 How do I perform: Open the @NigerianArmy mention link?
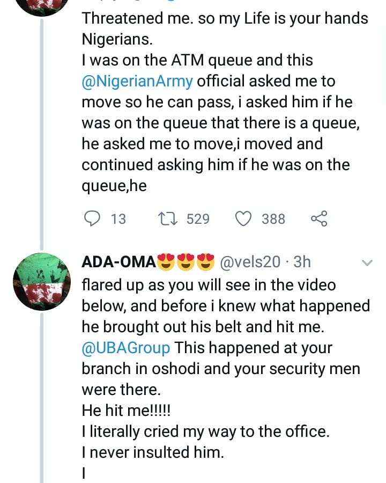[138, 82]
